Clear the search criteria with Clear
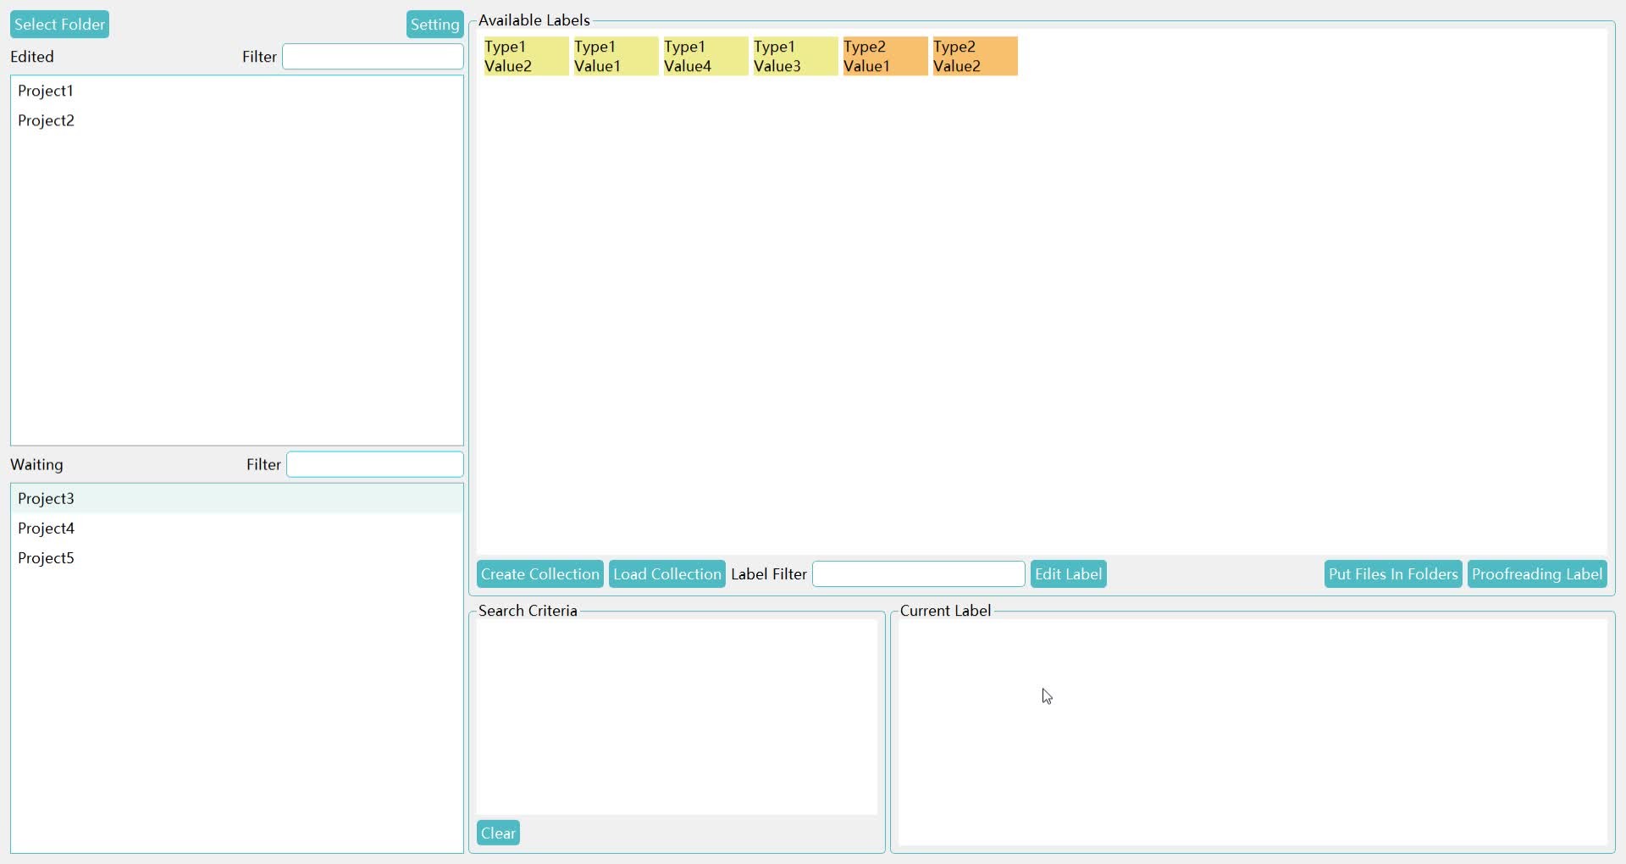Image resolution: width=1626 pixels, height=864 pixels. tap(498, 833)
